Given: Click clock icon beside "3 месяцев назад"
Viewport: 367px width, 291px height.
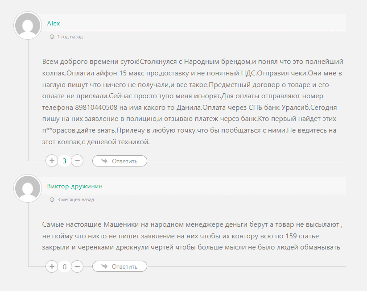Looking at the screenshot, I should point(52,200).
